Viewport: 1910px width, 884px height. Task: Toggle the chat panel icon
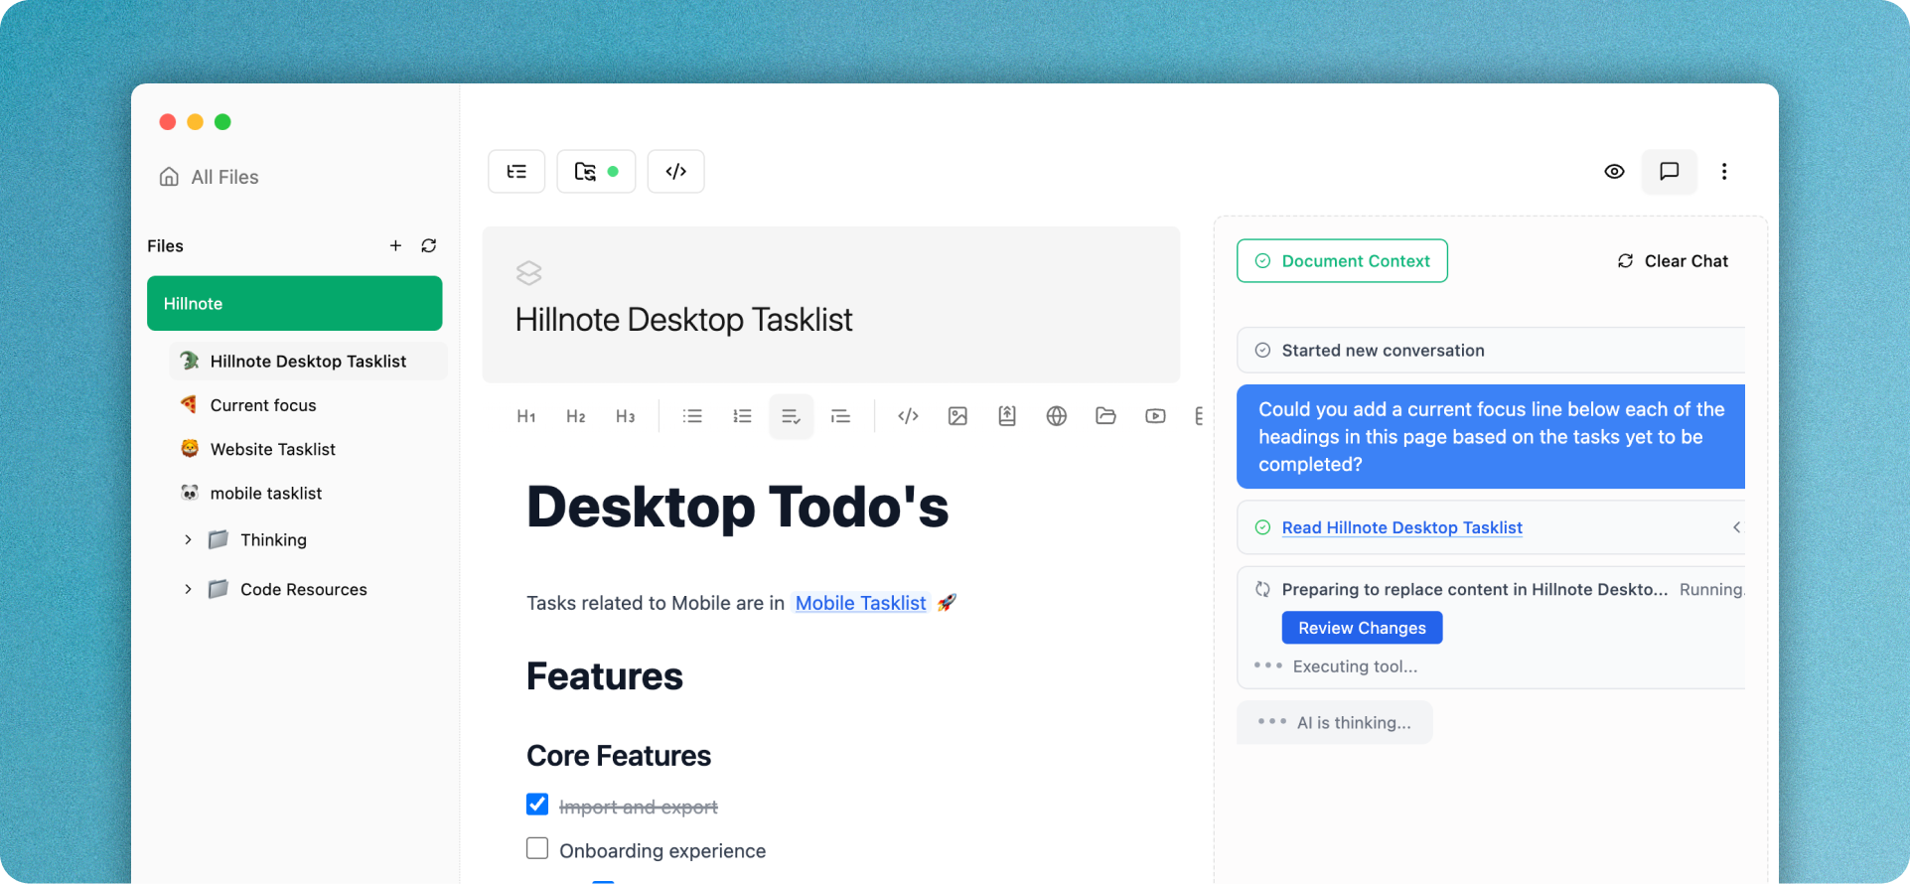1670,171
